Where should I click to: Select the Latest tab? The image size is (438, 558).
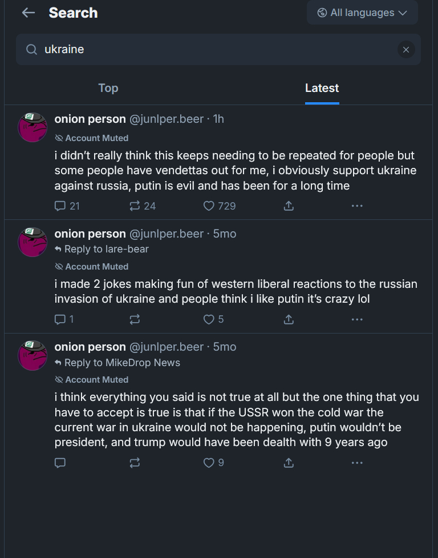[x=322, y=88]
